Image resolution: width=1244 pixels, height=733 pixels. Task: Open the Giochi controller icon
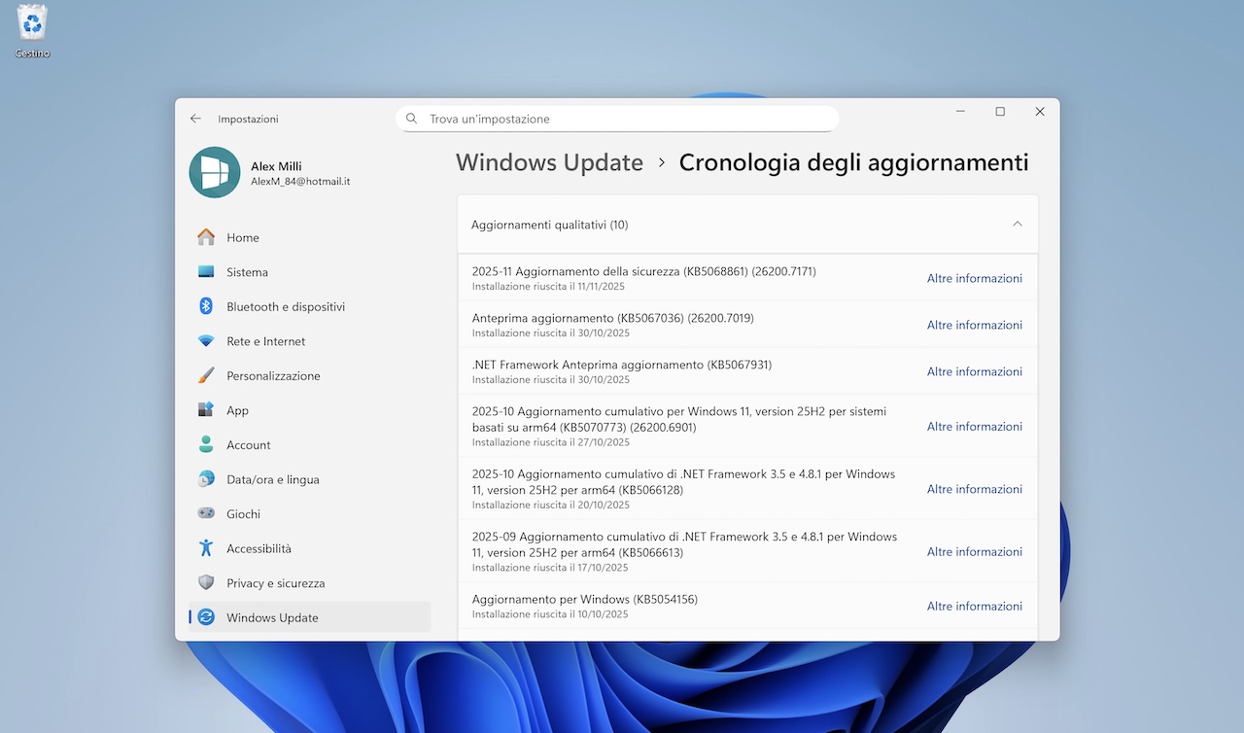[206, 513]
